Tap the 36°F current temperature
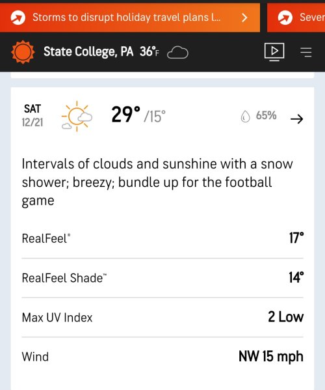Screen dimensions: 325x390 (x=149, y=51)
